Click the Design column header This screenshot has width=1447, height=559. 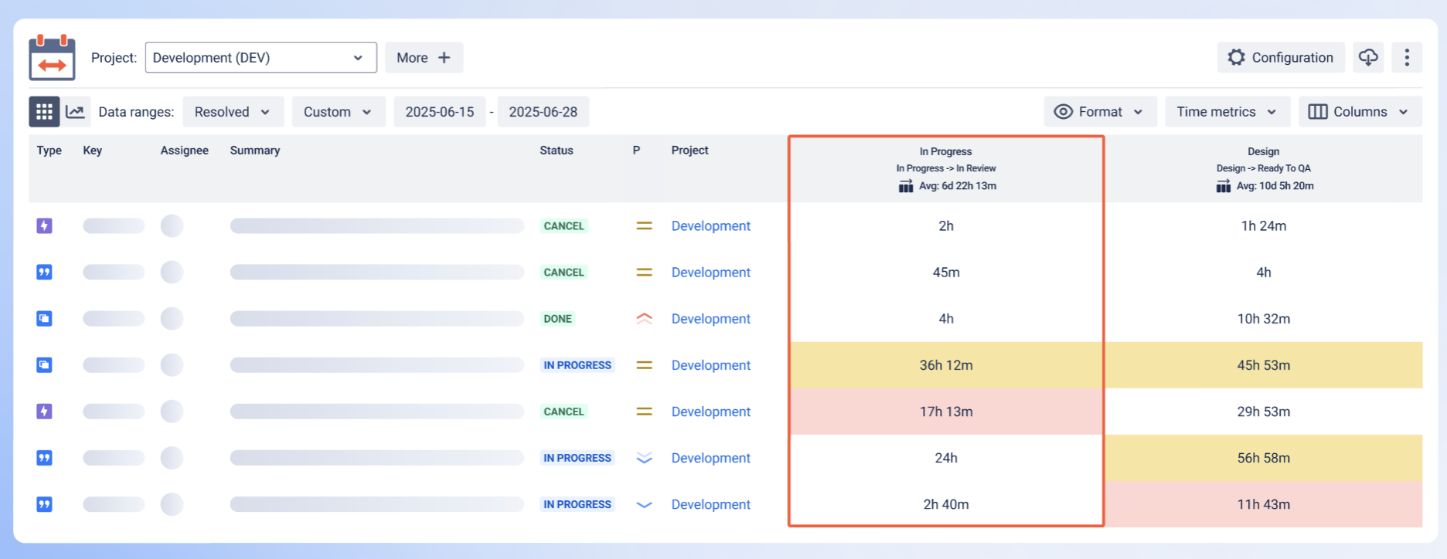tap(1264, 169)
